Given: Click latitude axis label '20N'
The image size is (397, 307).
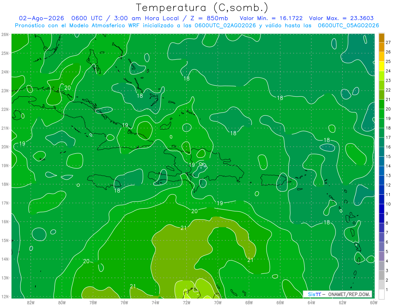Looking at the screenshot, I should (5, 147).
